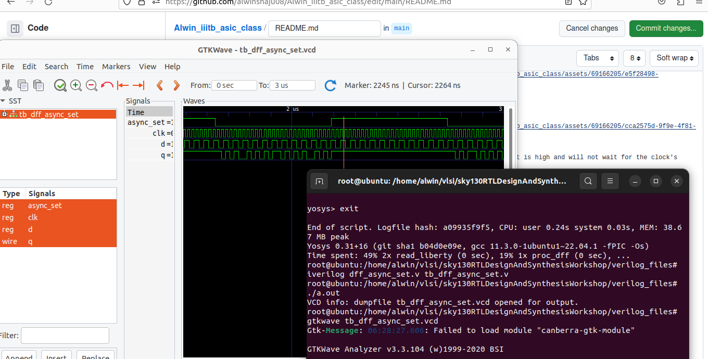This screenshot has height=359, width=708.
Task: Click the Commit changes button
Action: coord(666,29)
